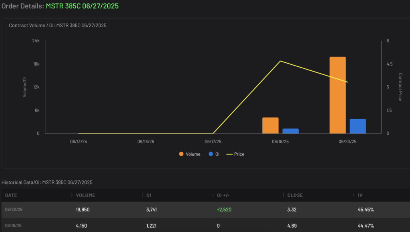Click the 3,741 open interest value

tap(151, 210)
